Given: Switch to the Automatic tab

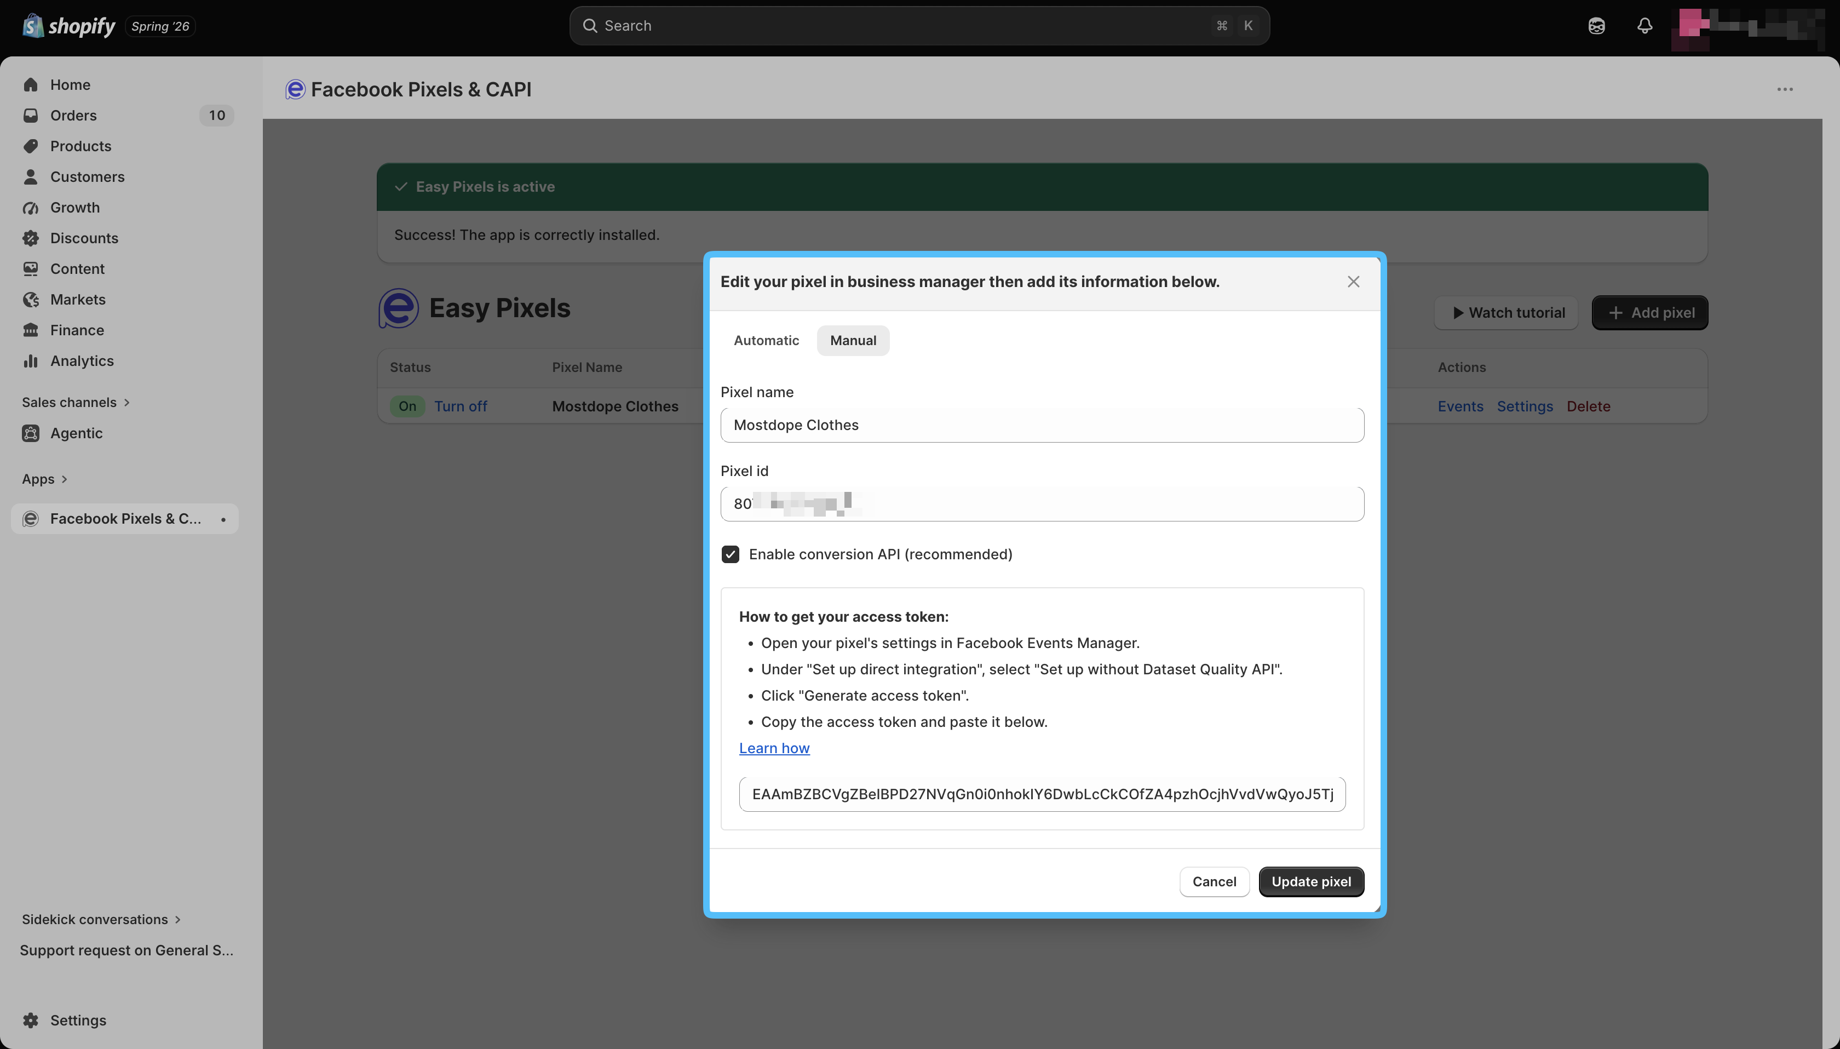Looking at the screenshot, I should point(766,341).
